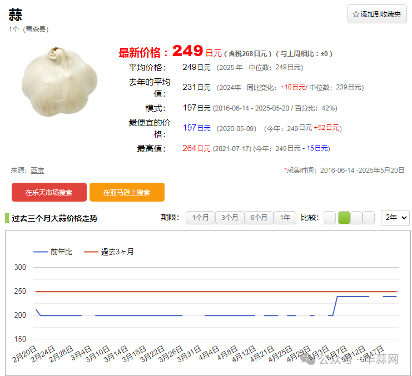Image resolution: width=412 pixels, height=376 pixels.
Task: Toggle the fourth comparison box
Action: [369, 218]
